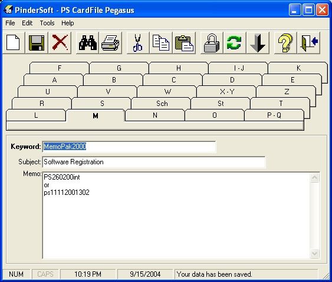
Task: Click the copy documents icon
Action: 161,43
